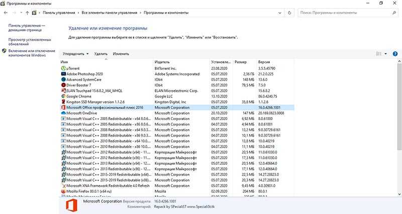Click size 2,36 ГБ cell
The height and width of the screenshot is (214, 402).
(x=248, y=74)
